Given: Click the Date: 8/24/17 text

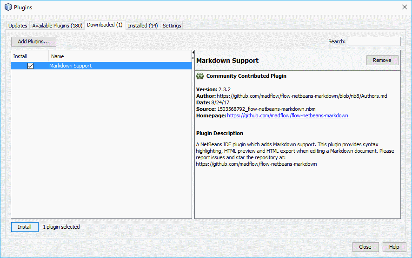Looking at the screenshot, I should tap(213, 102).
